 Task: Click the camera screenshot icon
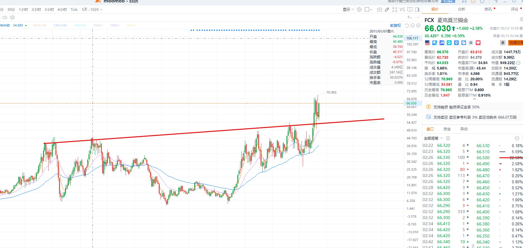click(380, 10)
